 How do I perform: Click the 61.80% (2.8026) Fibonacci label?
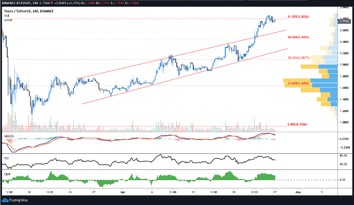[298, 17]
